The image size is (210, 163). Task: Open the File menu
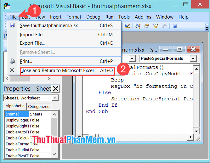(13, 17)
